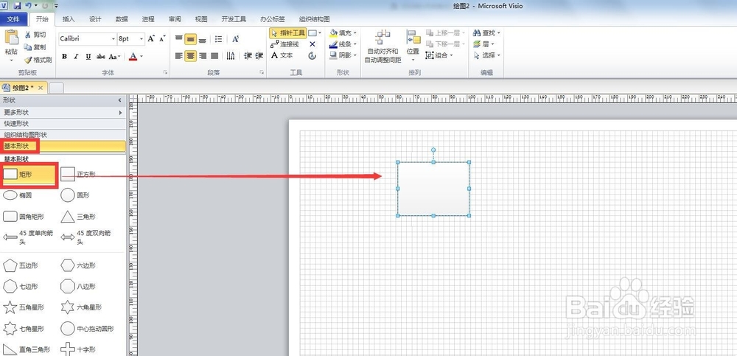Switch to the Design (设计) tab
737x356 pixels.
tap(95, 19)
